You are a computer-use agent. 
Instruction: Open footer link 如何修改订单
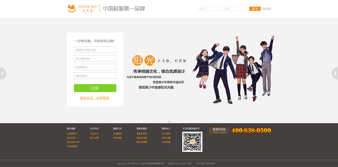pos(73,142)
